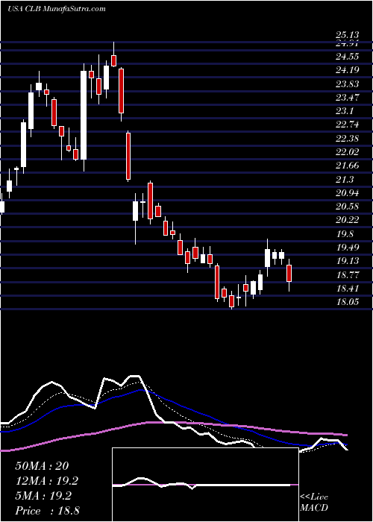
Task: Select the 22.02 price axis label
Action: coord(347,152)
